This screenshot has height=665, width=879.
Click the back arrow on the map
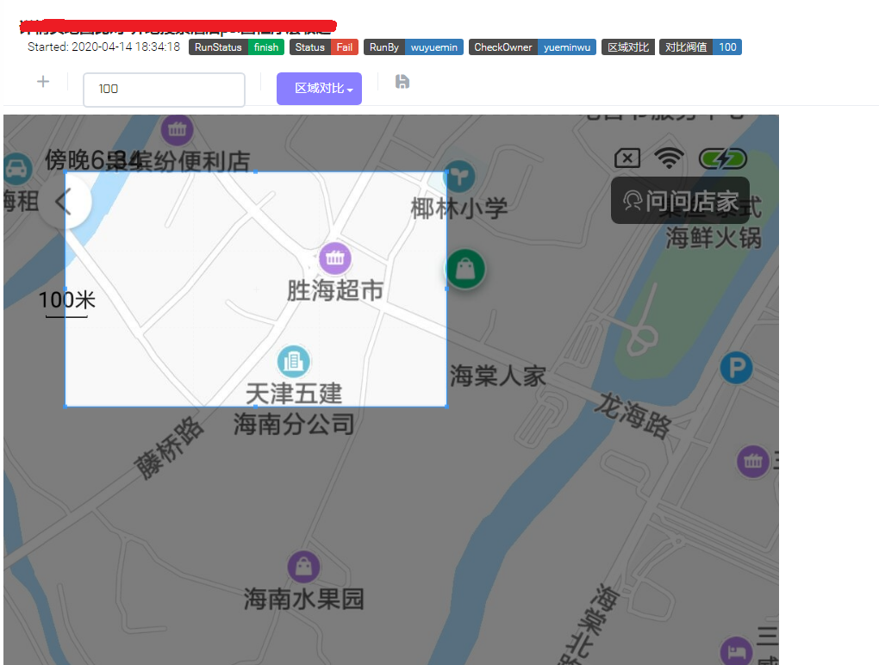(x=64, y=201)
